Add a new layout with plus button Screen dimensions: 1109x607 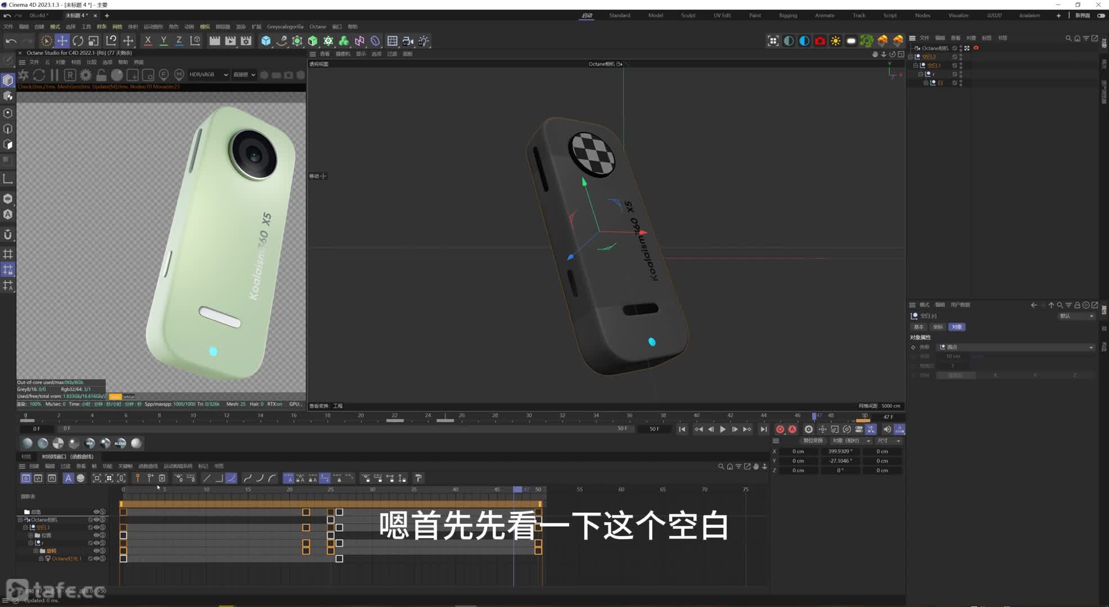click(1058, 15)
